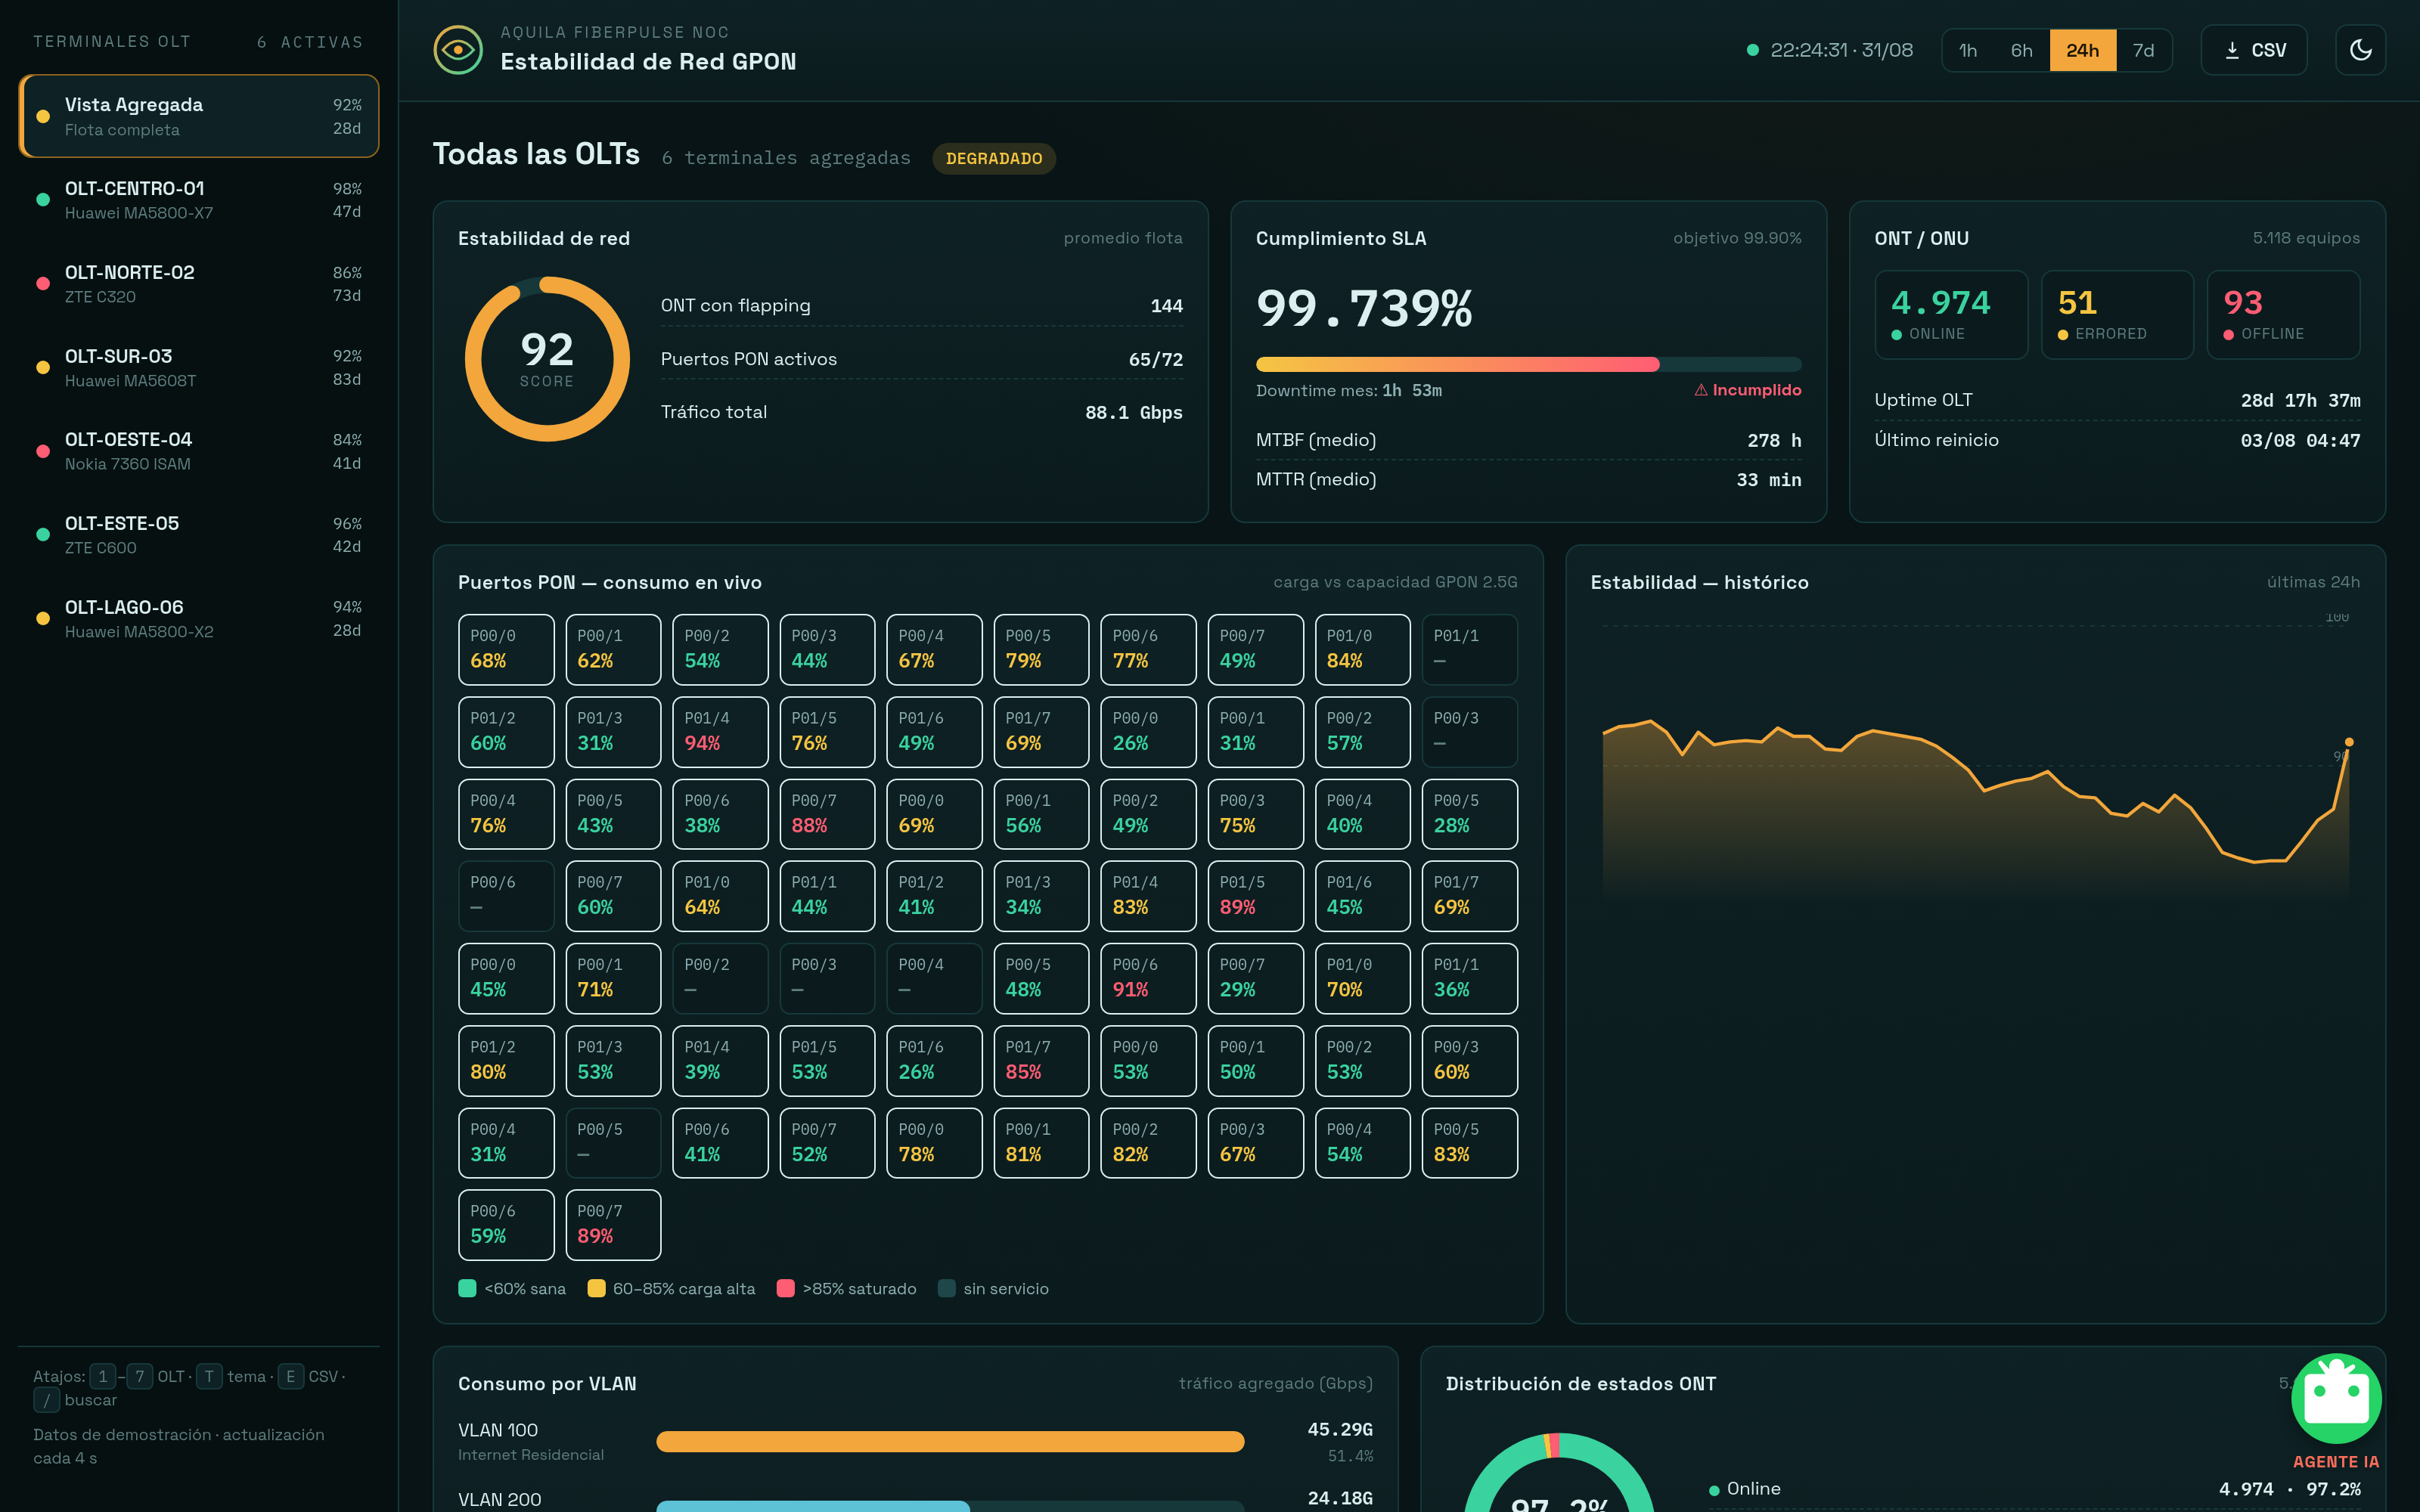Click the DEGRADADO status badge
The width and height of the screenshot is (2420, 1512).
[993, 158]
